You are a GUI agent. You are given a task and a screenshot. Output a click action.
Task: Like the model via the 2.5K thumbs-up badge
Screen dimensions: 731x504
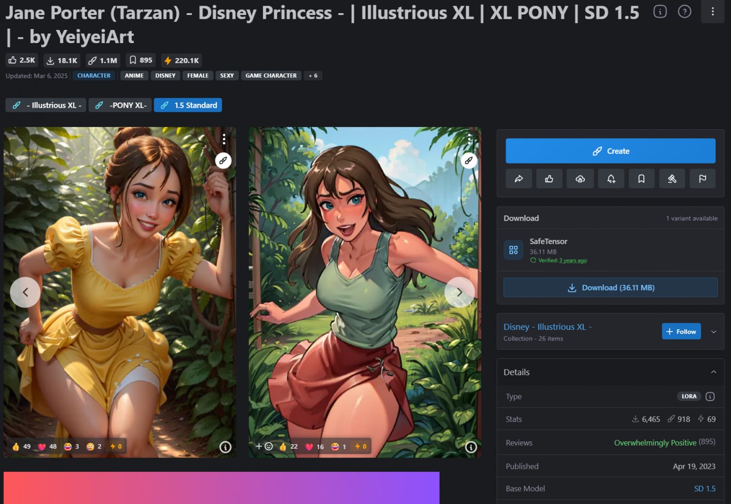(x=22, y=60)
